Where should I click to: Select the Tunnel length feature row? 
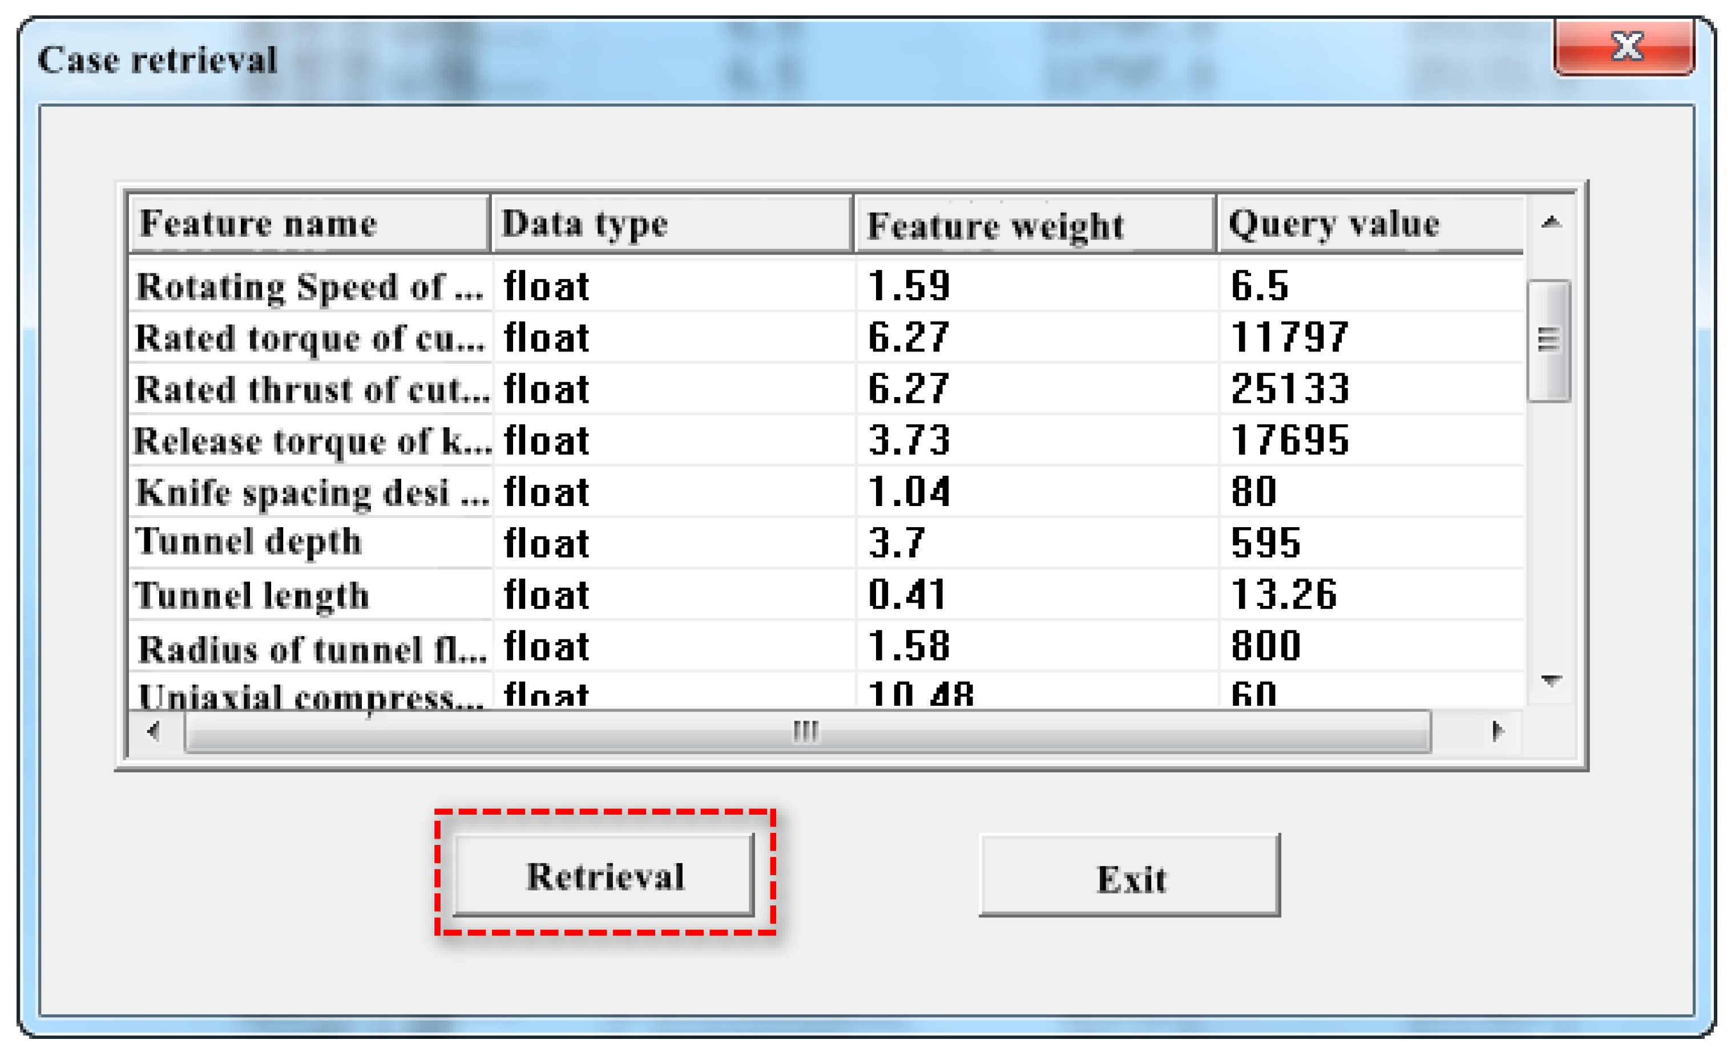coord(252,596)
